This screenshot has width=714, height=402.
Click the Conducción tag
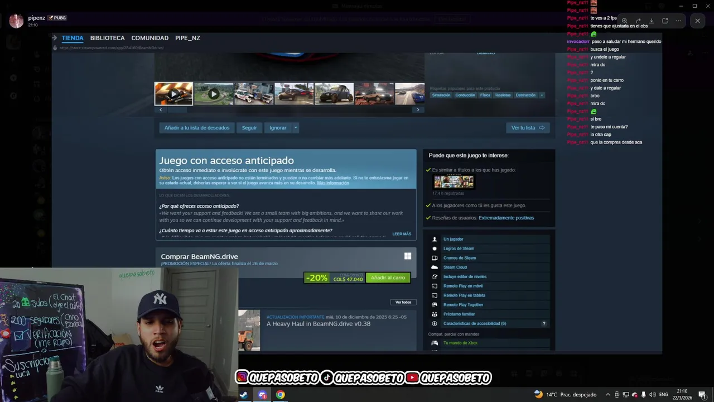(x=465, y=95)
